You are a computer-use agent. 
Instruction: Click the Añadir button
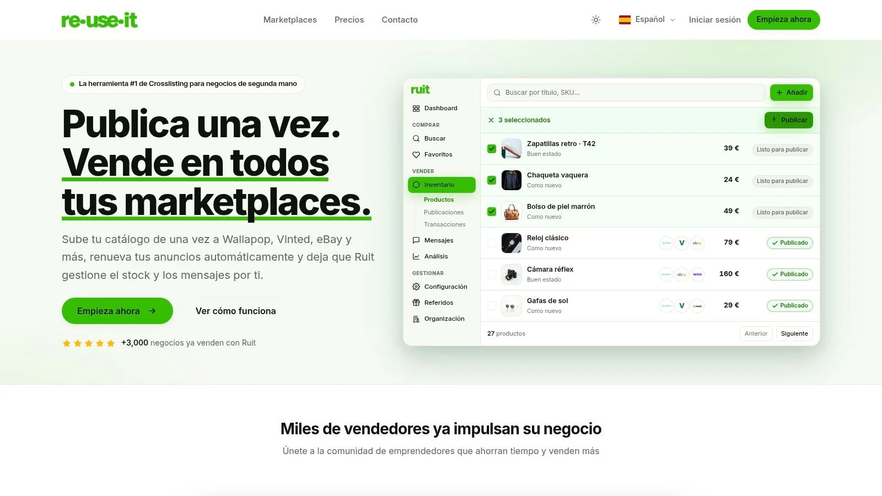(x=791, y=93)
